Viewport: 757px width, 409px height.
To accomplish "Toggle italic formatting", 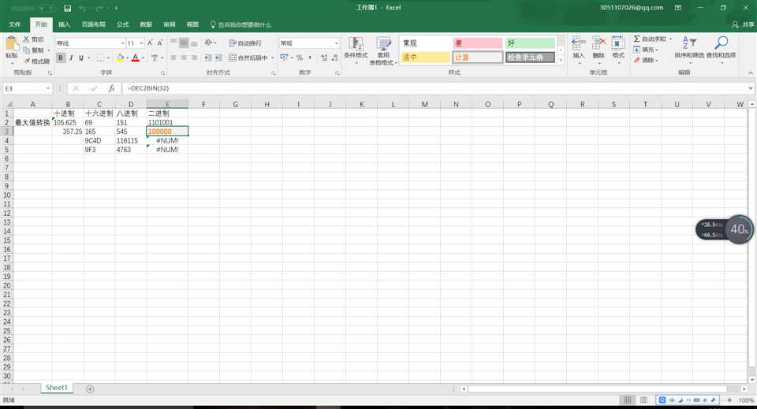I will [x=71, y=58].
